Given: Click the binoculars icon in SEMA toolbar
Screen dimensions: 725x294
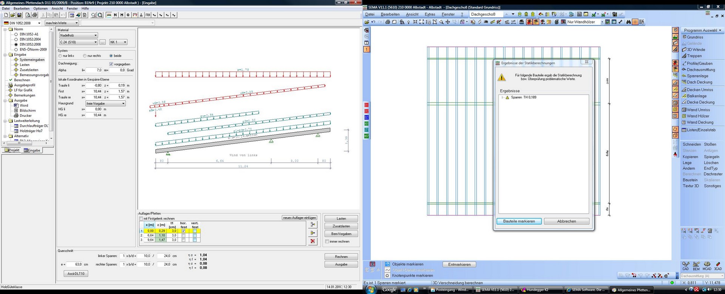Looking at the screenshot, I should coord(628,22).
